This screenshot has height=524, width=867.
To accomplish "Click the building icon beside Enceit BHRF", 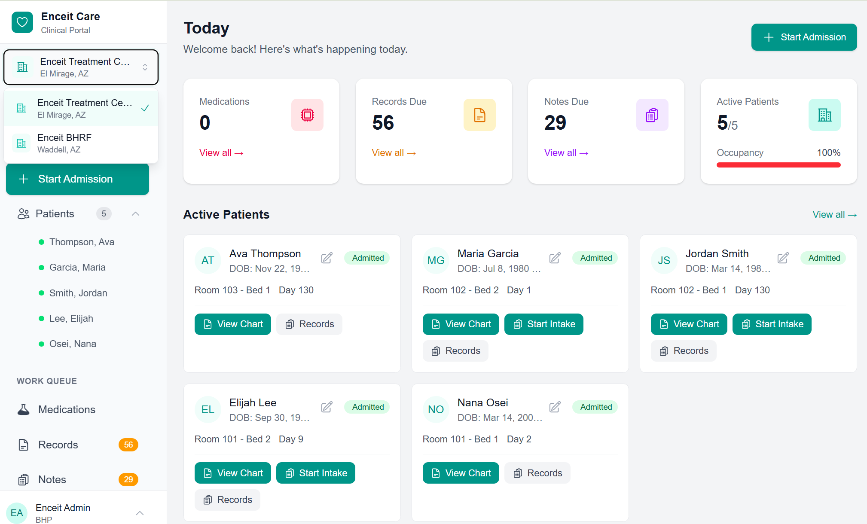I will [21, 143].
